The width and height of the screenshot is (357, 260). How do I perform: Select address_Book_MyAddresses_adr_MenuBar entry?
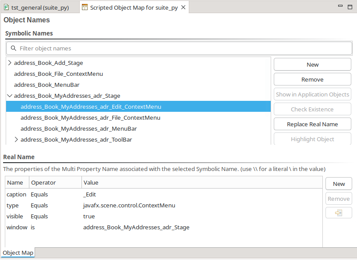78,128
